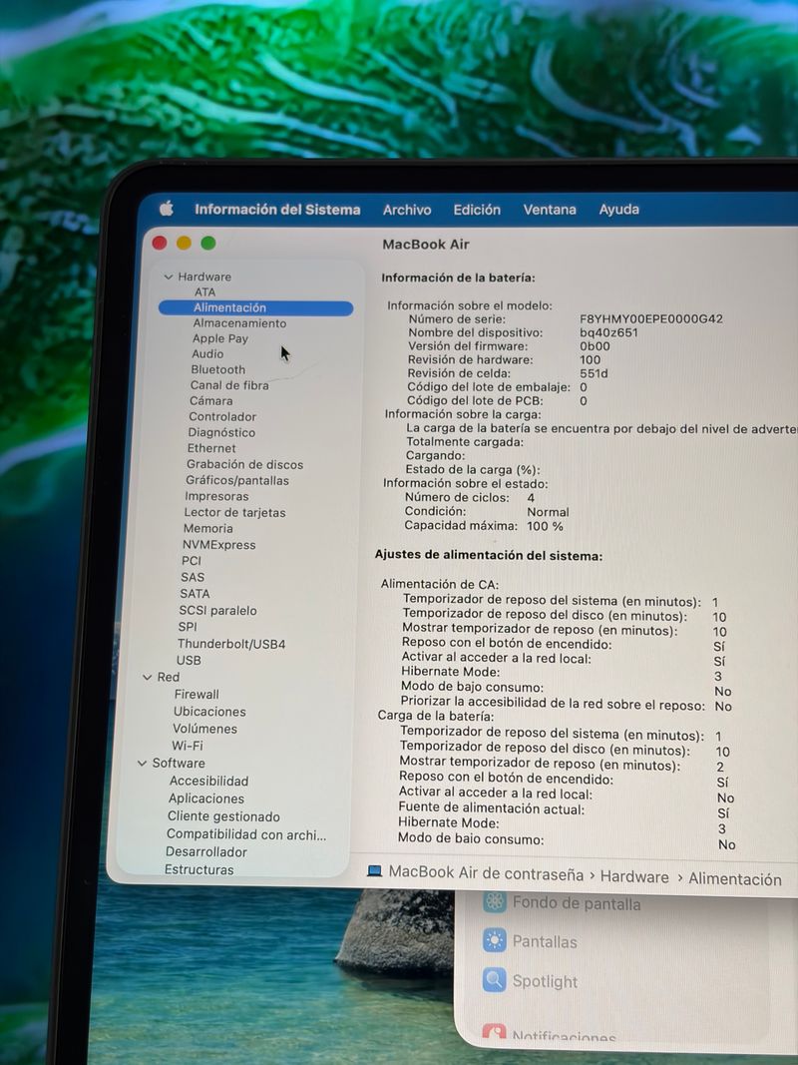798x1065 pixels.
Task: Select SCSI paralelo in the sidebar
Action: point(217,611)
